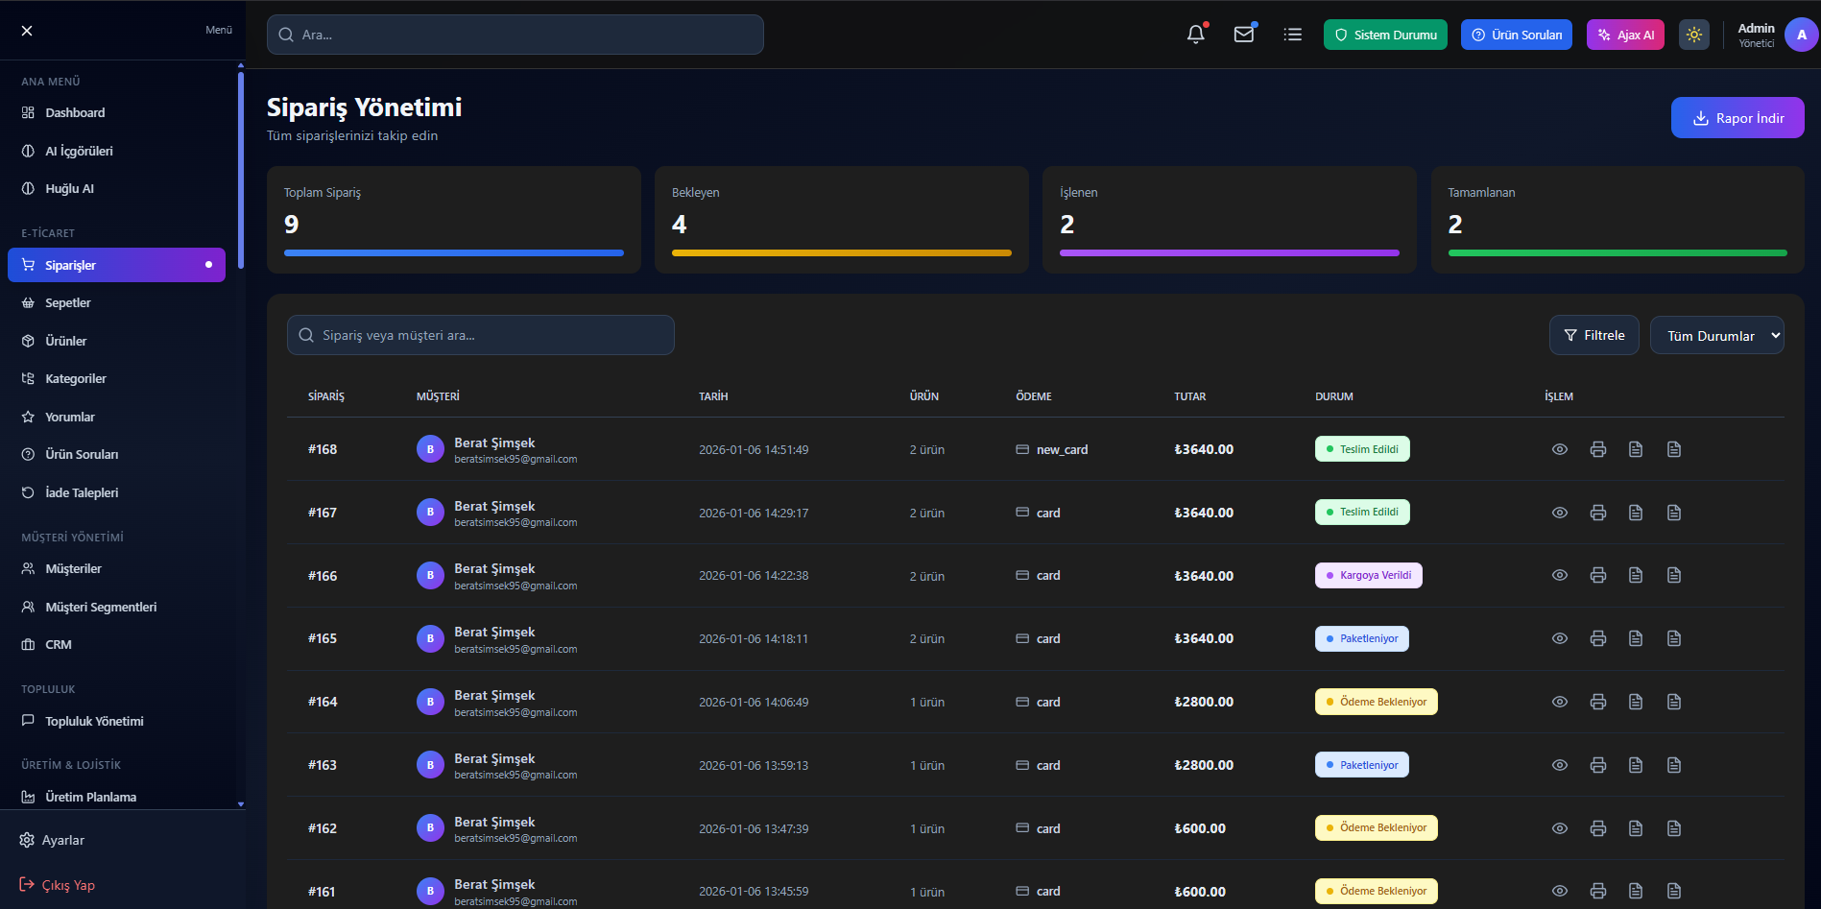1821x909 pixels.
Task: Open the mail envelope icon
Action: tap(1244, 35)
